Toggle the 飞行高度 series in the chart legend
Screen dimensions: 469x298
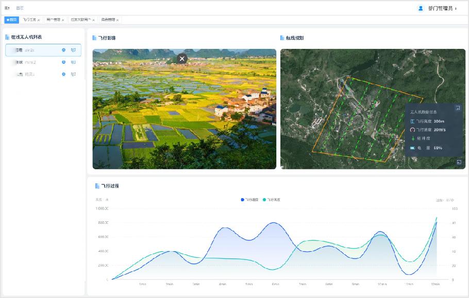(x=272, y=200)
